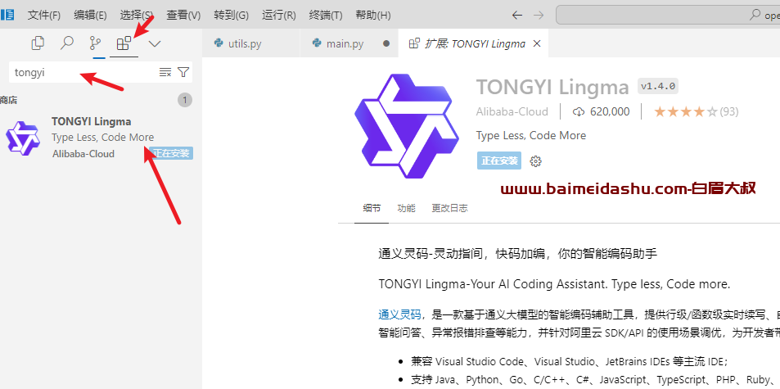The height and width of the screenshot is (389, 780).
Task: Switch to the utils.py tab
Action: tap(251, 43)
